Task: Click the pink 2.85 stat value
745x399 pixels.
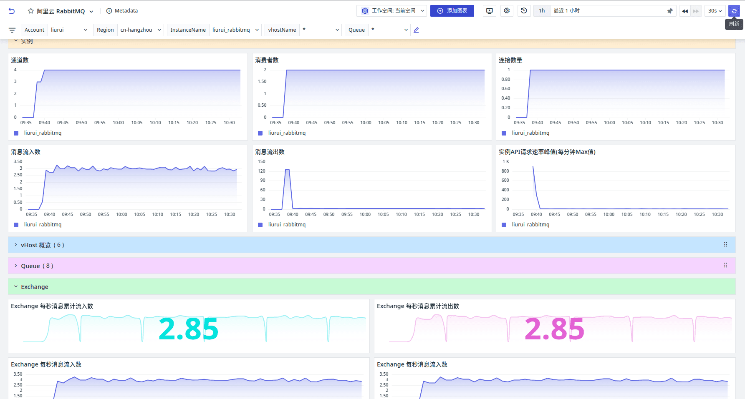Action: tap(554, 329)
